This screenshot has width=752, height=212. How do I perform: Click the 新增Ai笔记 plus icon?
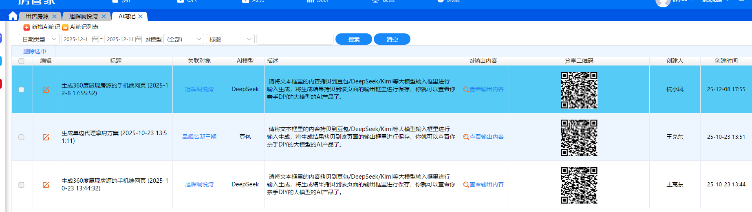(26, 27)
